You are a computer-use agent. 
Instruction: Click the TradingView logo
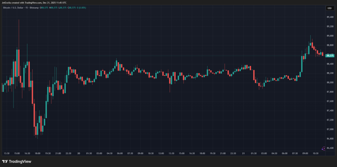pyautogui.click(x=16, y=161)
